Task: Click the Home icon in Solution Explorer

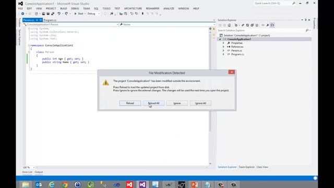Action: [229, 25]
